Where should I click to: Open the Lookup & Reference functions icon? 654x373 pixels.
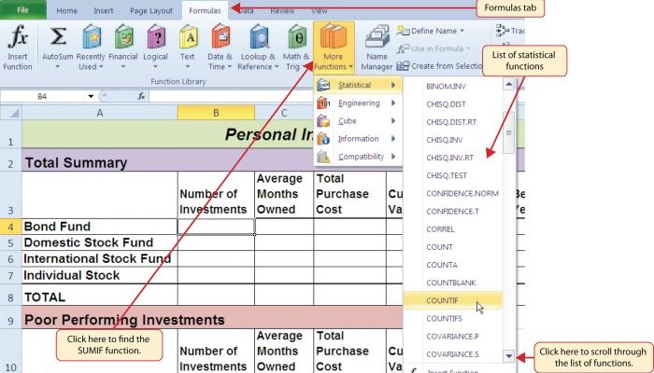pyautogui.click(x=259, y=37)
